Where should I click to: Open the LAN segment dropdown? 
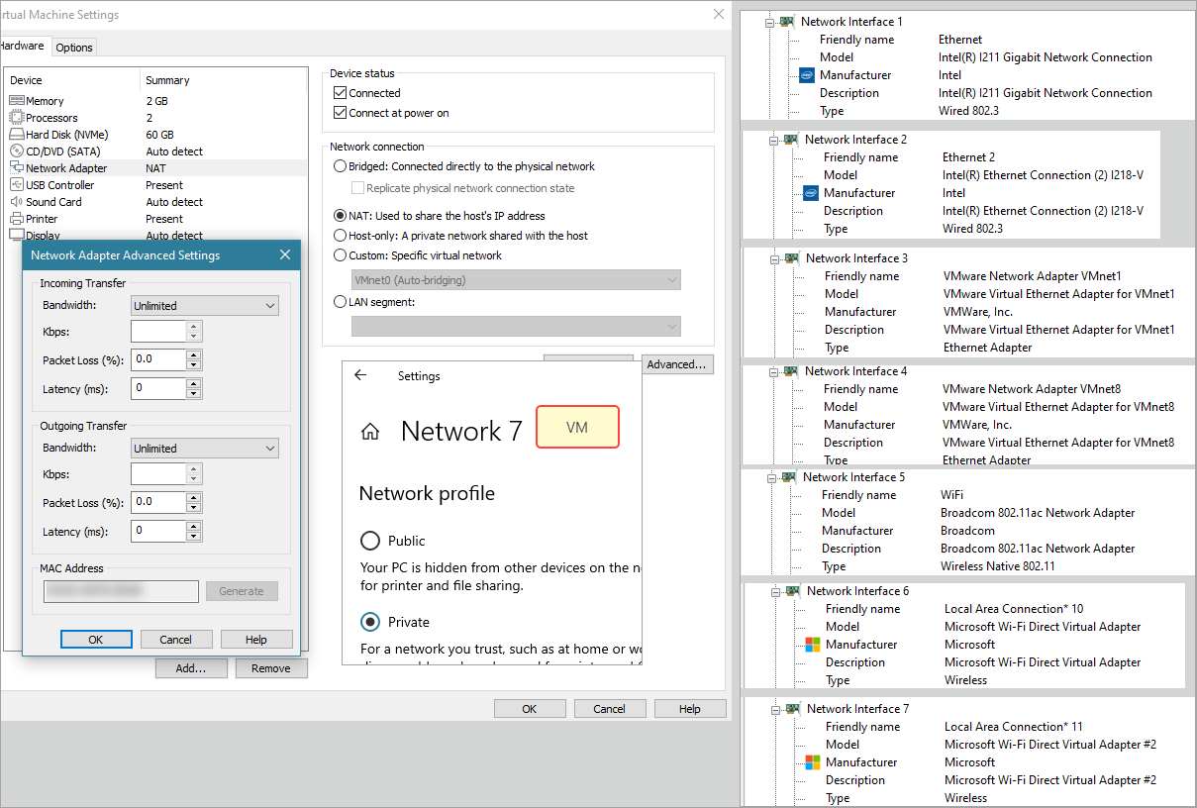516,326
